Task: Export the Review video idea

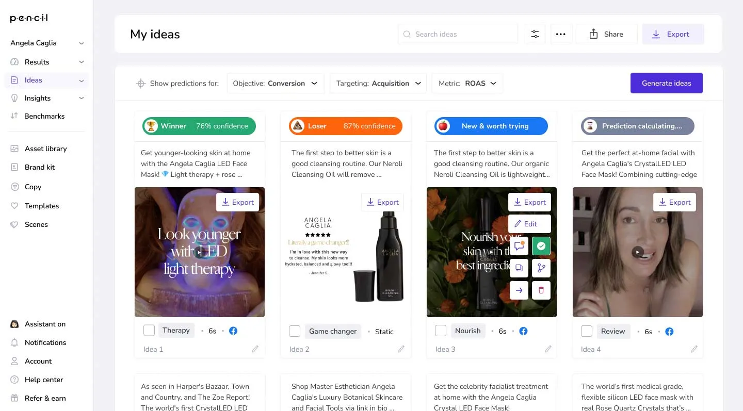Action: coord(674,202)
